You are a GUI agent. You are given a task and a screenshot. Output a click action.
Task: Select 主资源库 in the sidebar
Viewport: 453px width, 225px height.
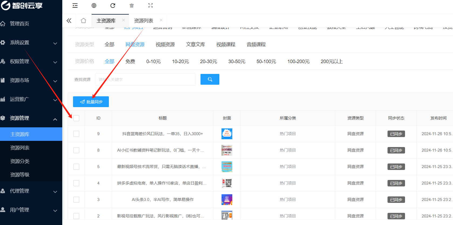tap(31, 134)
